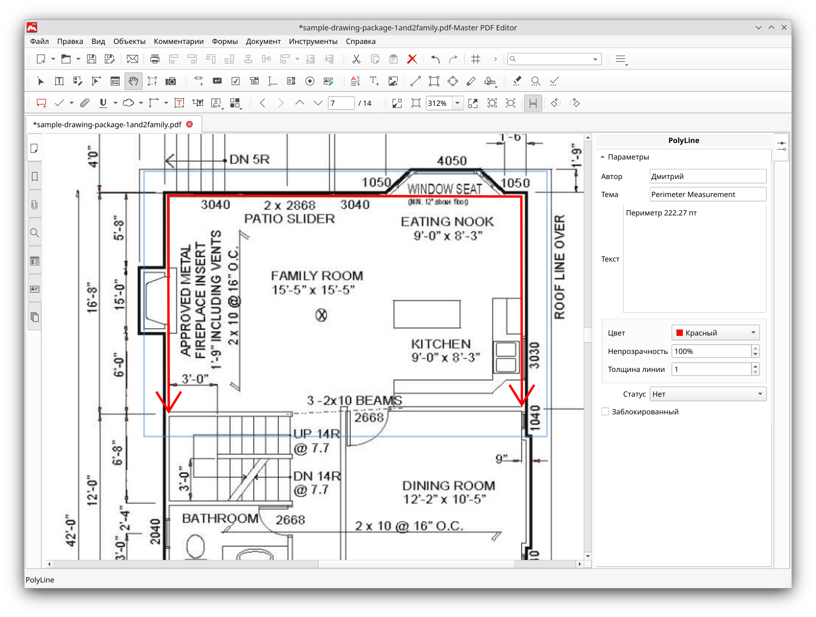Click the page number input field

coord(341,104)
